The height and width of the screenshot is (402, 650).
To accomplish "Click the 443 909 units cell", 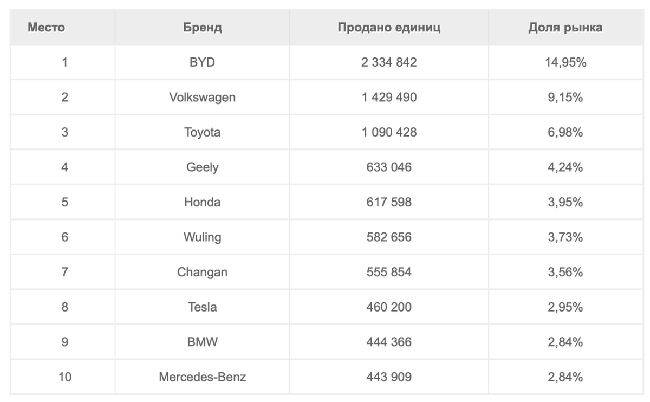I will point(389,377).
